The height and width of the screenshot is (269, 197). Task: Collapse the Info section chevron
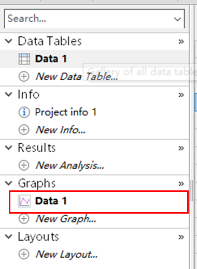[8, 94]
